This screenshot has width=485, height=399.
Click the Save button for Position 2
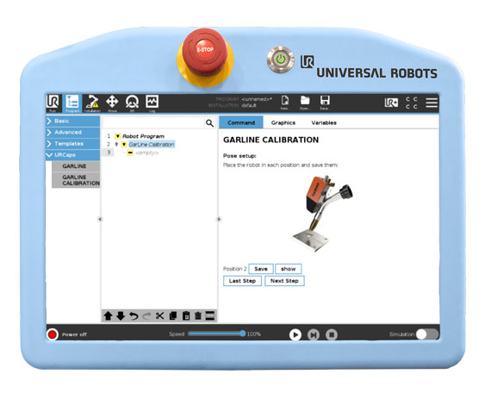pyautogui.click(x=261, y=269)
